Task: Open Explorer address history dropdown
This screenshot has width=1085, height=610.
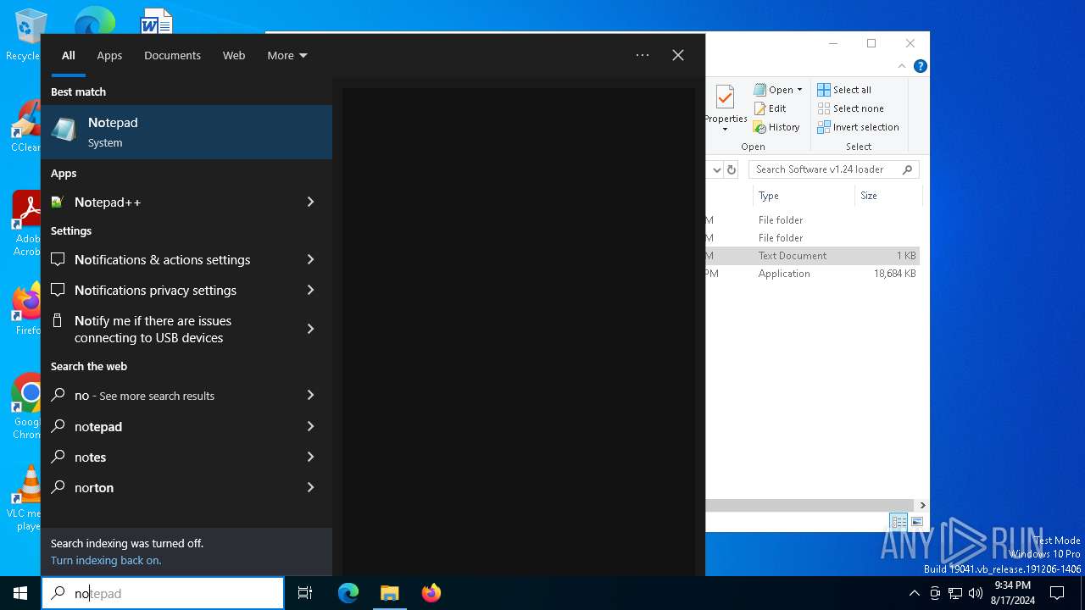Action: click(716, 169)
